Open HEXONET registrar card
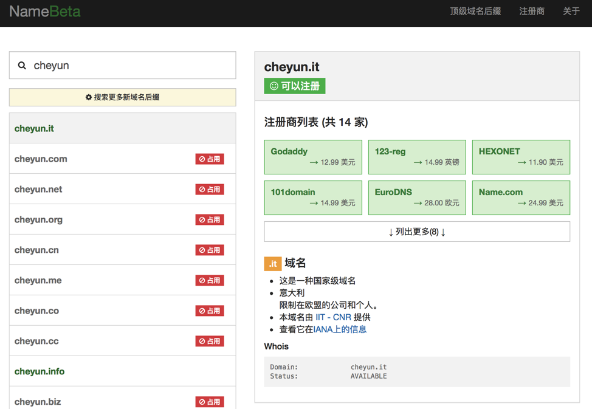Screen dimensions: 592x409 (x=521, y=157)
